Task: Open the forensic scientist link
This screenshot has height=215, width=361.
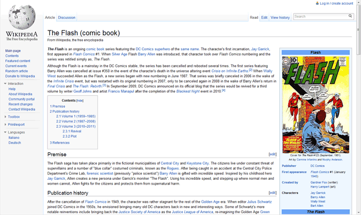Action: point(100,173)
